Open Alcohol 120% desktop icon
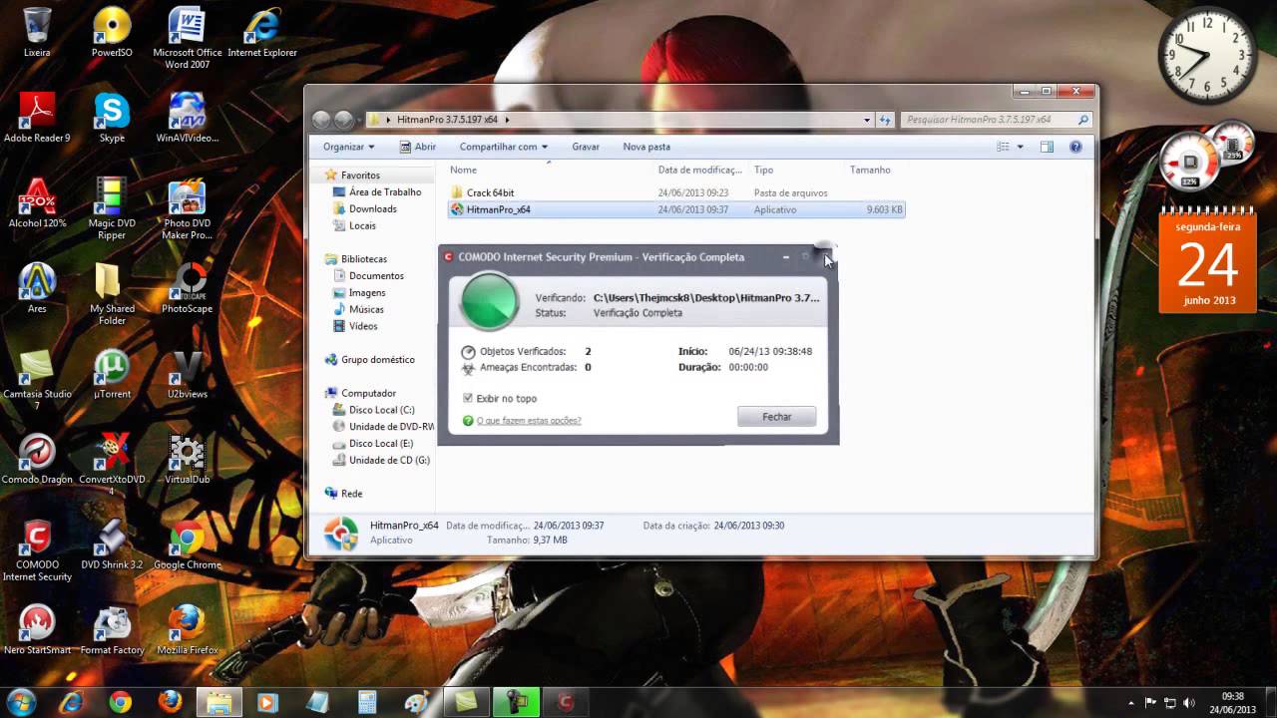1277x718 pixels. [x=37, y=202]
